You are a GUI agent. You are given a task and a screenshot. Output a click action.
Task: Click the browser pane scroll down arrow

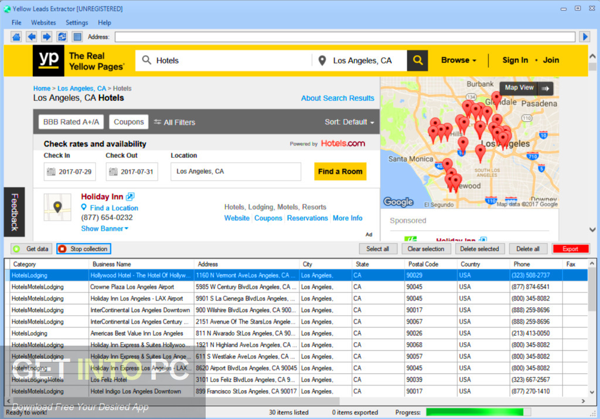click(592, 229)
